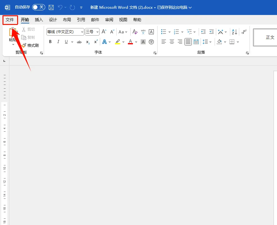Image resolution: width=277 pixels, height=225 pixels.
Task: Redo the last action
Action: click(72, 7)
